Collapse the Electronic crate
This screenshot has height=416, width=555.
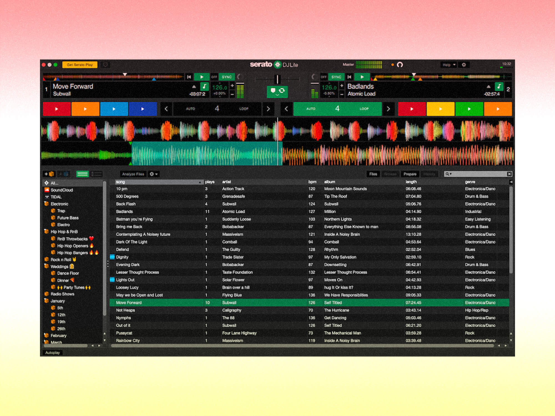pyautogui.click(x=47, y=204)
